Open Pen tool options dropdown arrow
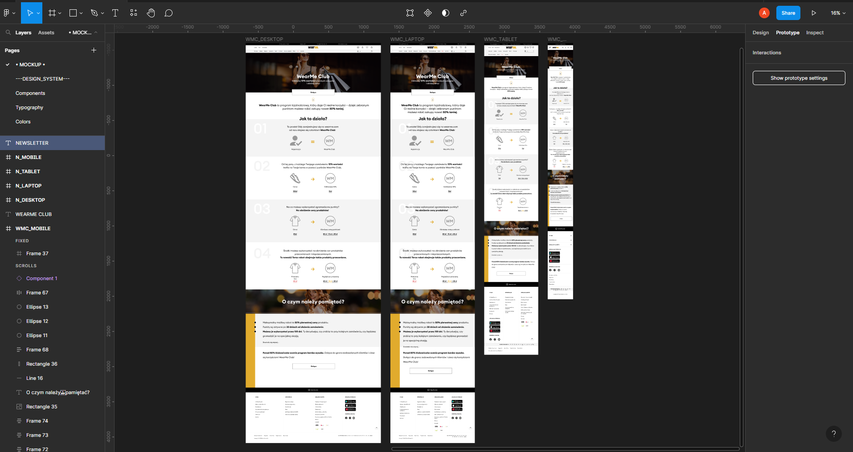This screenshot has height=452, width=853. [103, 13]
